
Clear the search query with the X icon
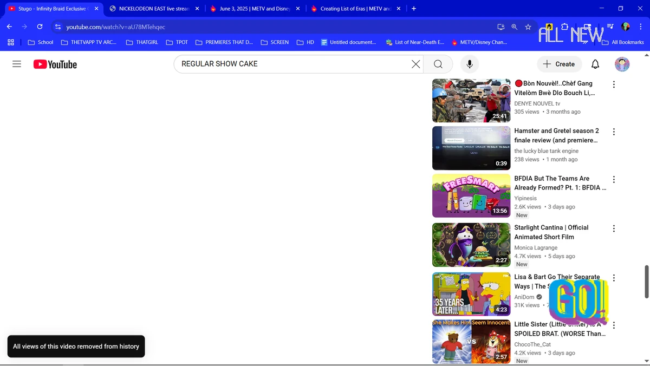point(415,64)
